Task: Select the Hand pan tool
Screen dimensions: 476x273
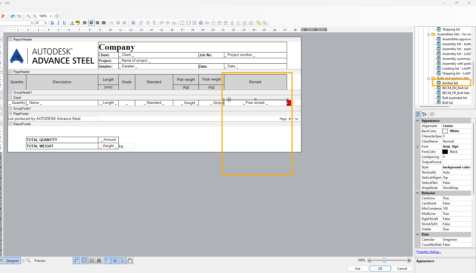Action: point(130,260)
